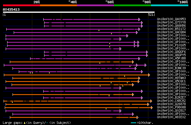Select the UniRef100_Q02817 label
This screenshot has height=125, width=191.
click(171, 111)
